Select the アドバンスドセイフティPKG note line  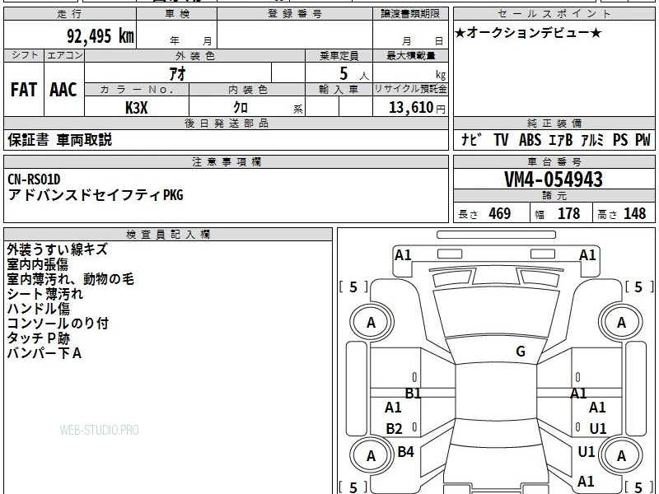click(x=96, y=195)
